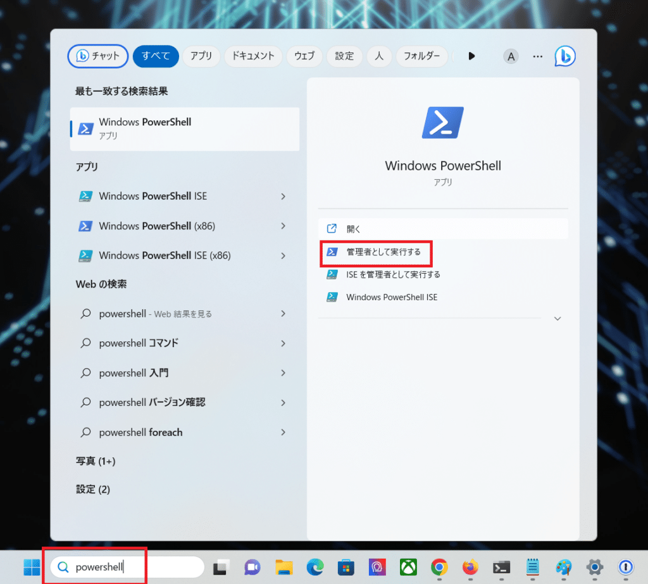Open Task View from the taskbar
Screen dimensions: 648x584
[x=221, y=567]
